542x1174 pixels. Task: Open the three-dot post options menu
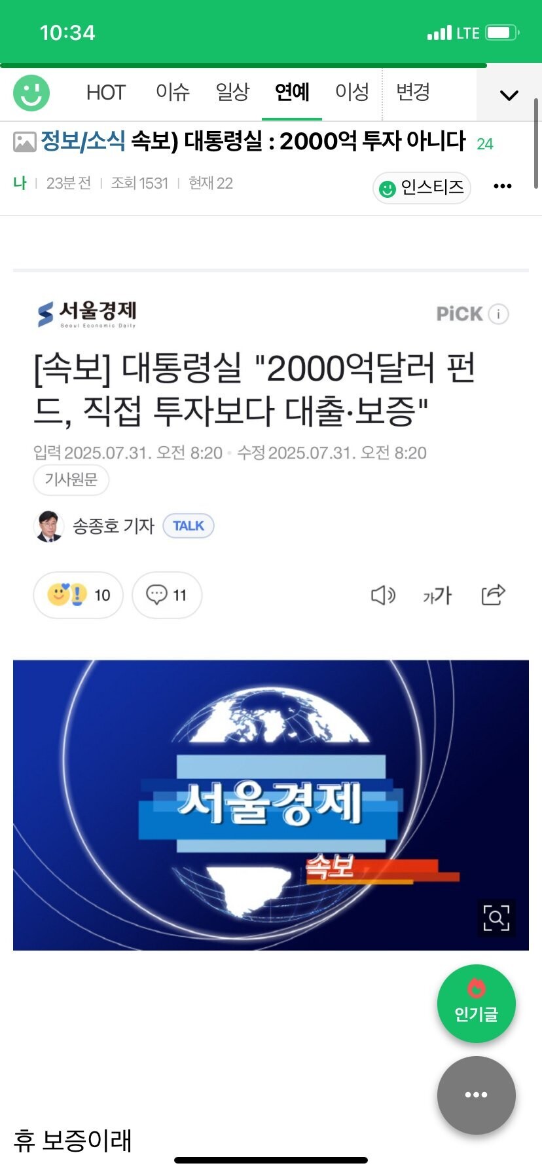[502, 187]
